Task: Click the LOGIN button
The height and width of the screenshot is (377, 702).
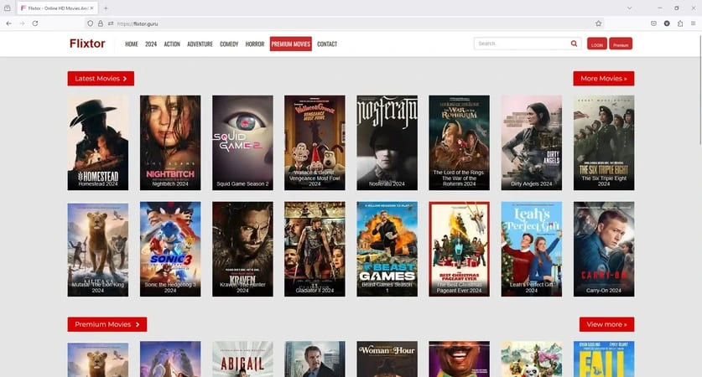Action: (597, 44)
